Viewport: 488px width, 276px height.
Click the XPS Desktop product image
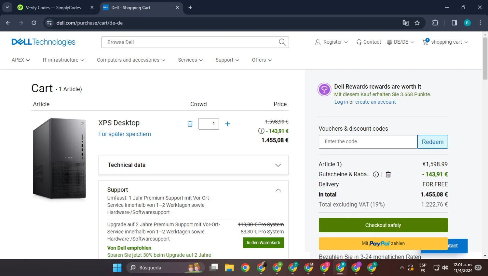[x=59, y=159]
